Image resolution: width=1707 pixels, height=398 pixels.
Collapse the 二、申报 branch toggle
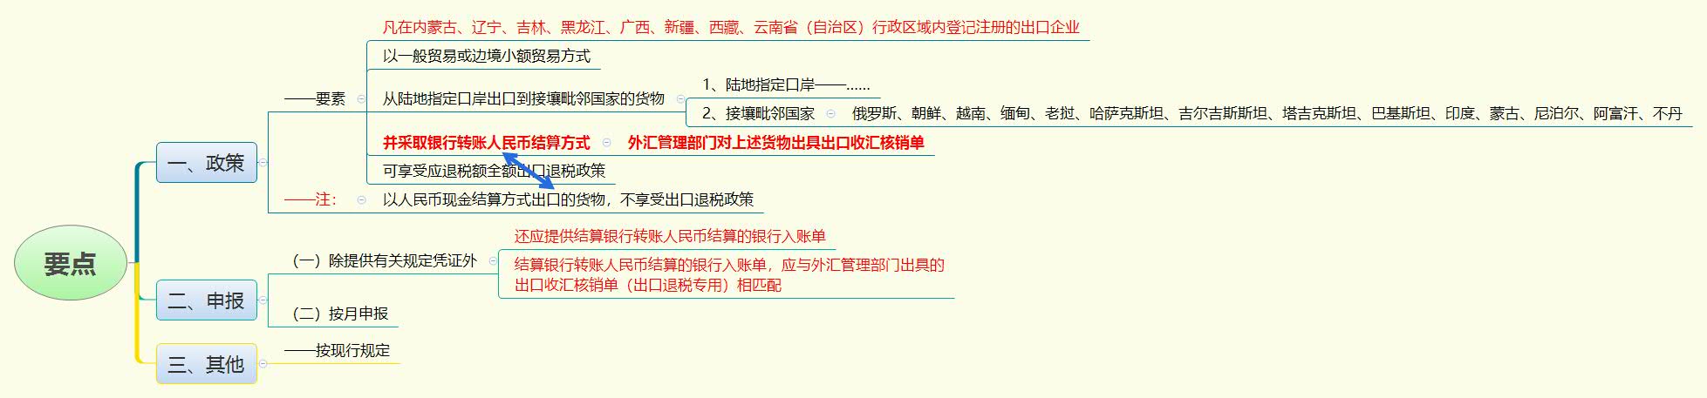point(263,300)
